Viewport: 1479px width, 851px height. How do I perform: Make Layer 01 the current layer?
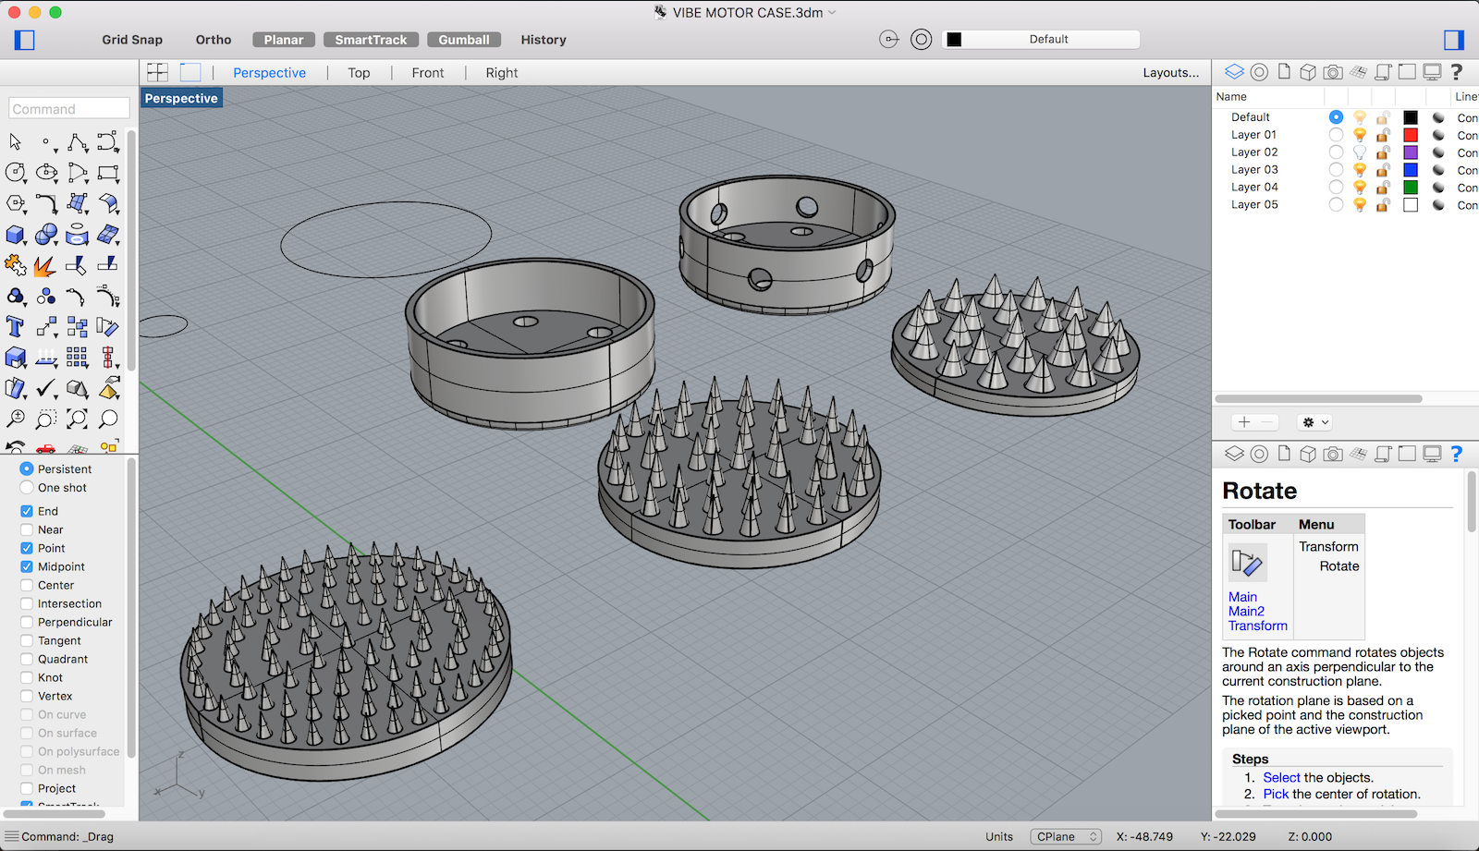point(1336,135)
